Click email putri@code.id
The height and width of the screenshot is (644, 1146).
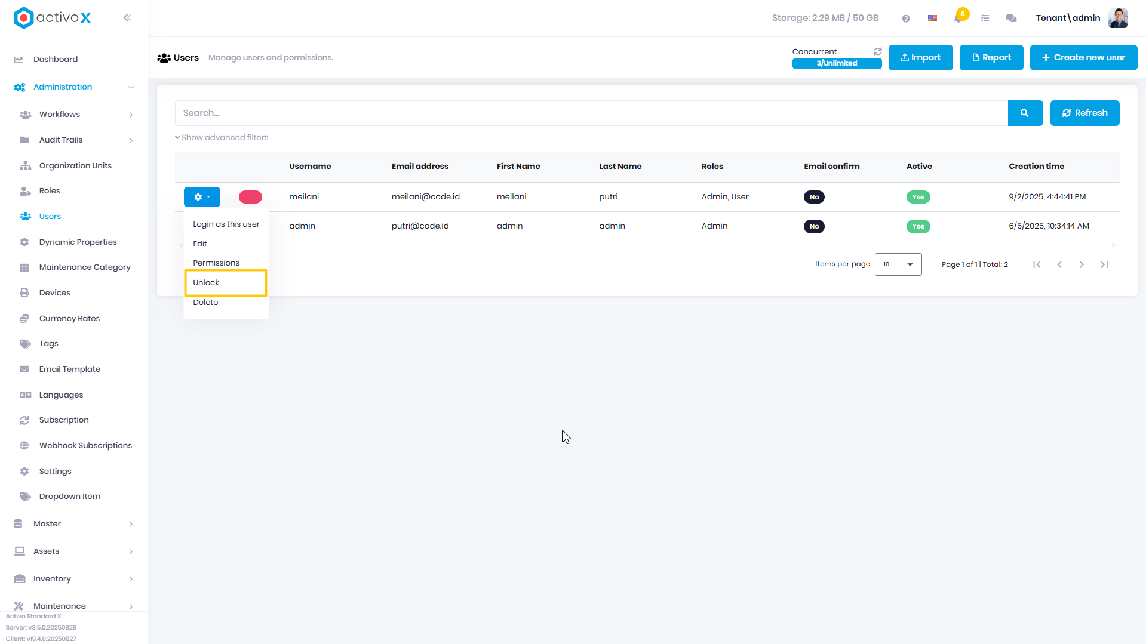420,226
